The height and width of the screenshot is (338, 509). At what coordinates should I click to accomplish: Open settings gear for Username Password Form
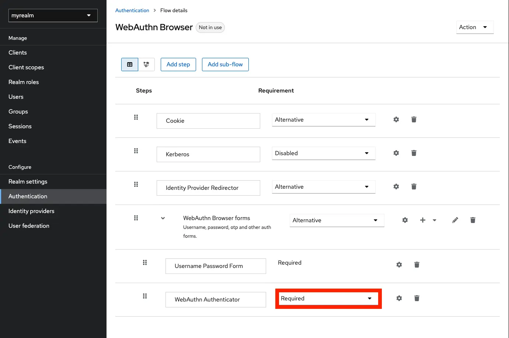[399, 264]
